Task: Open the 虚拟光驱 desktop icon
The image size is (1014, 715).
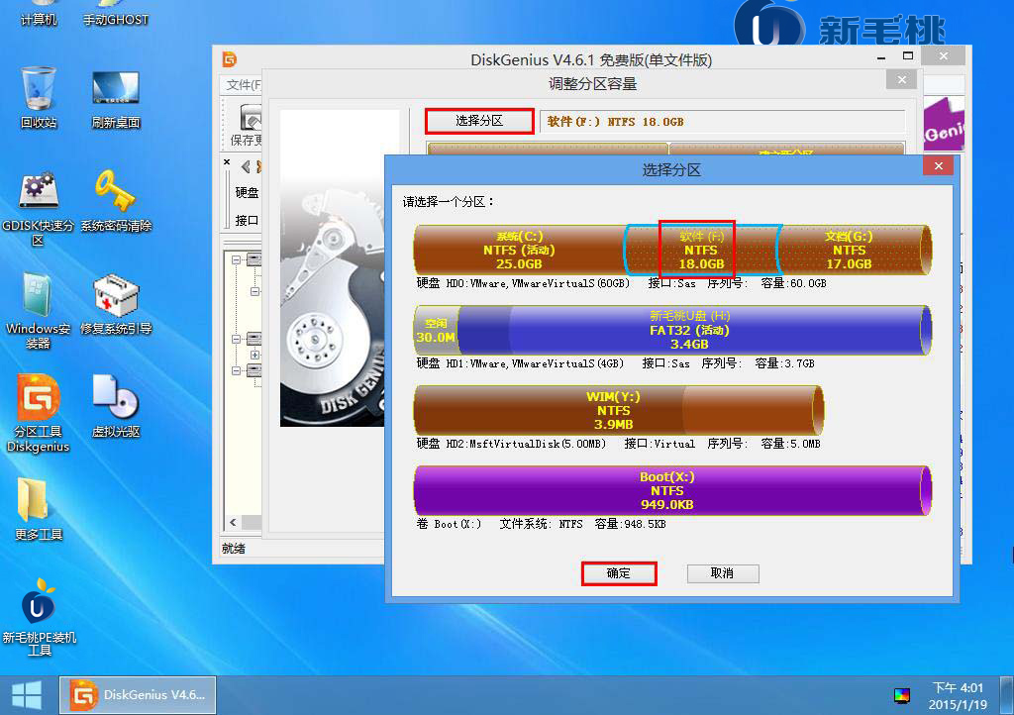Action: [116, 406]
